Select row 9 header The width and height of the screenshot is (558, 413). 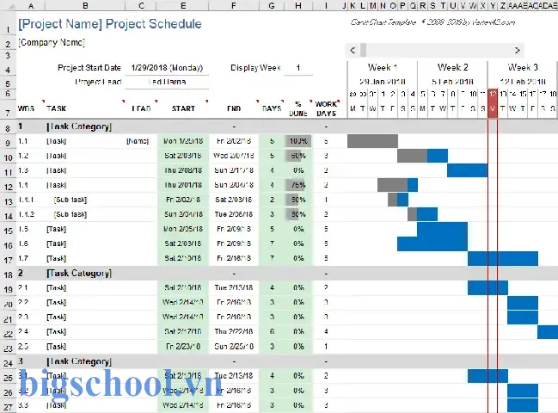(8, 143)
